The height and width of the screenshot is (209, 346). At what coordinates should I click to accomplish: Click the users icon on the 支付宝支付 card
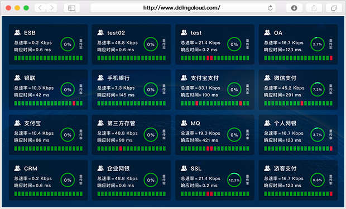click(184, 78)
